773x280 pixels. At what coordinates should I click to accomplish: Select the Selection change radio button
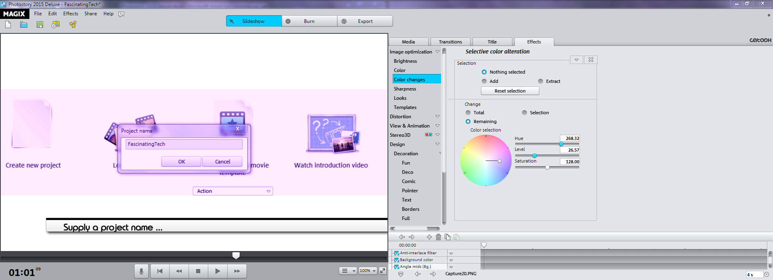[x=524, y=113]
